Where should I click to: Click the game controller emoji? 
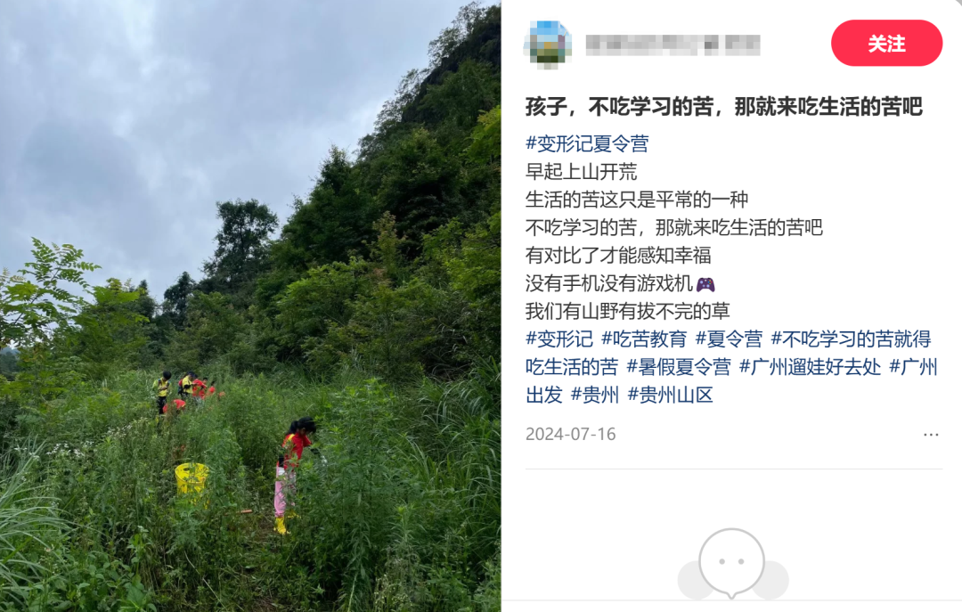click(705, 284)
